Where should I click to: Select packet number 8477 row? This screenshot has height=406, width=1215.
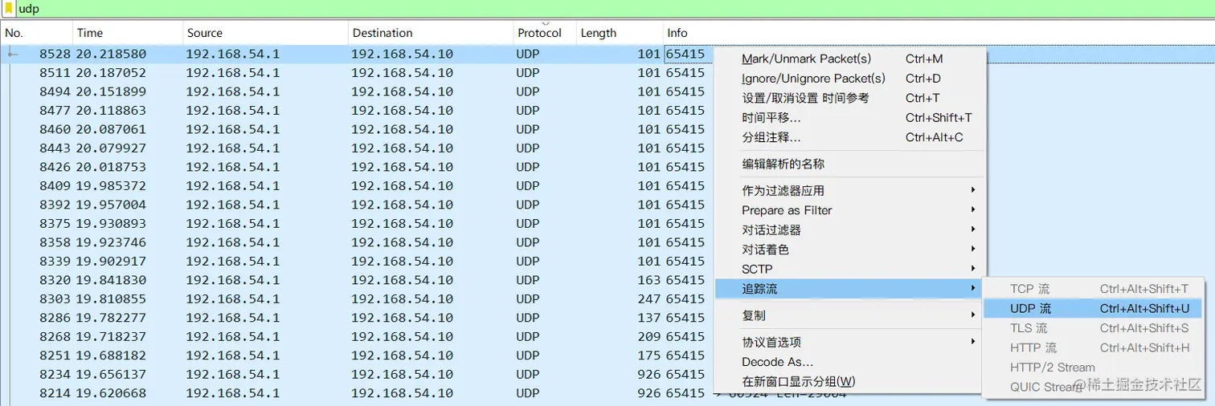coord(357,110)
